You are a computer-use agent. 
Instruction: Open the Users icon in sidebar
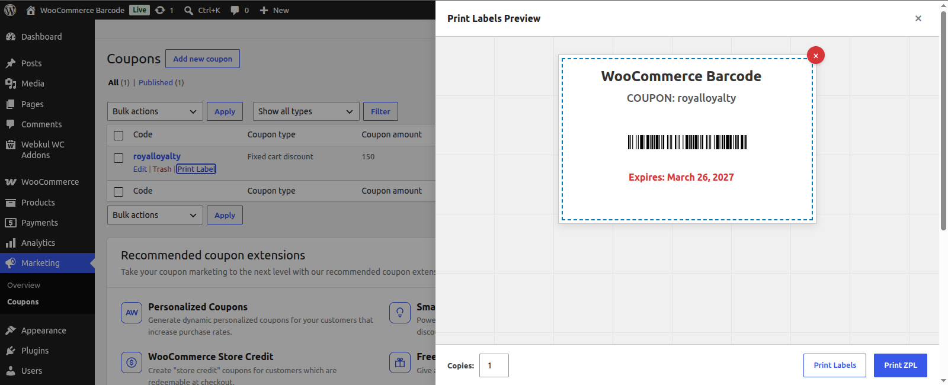11,371
